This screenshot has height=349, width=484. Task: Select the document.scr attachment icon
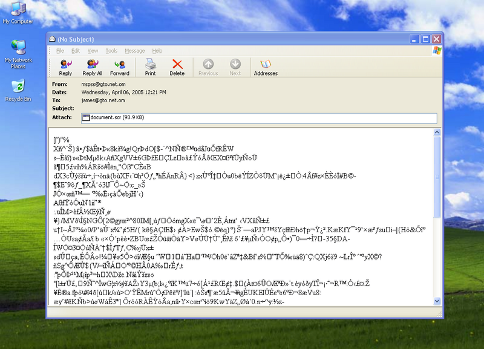pyautogui.click(x=86, y=117)
